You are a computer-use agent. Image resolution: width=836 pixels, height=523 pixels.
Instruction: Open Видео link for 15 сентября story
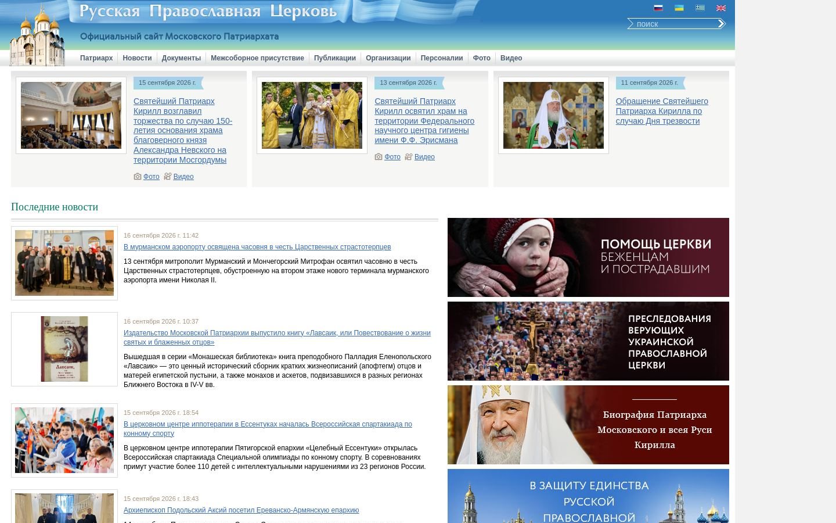pyautogui.click(x=183, y=177)
